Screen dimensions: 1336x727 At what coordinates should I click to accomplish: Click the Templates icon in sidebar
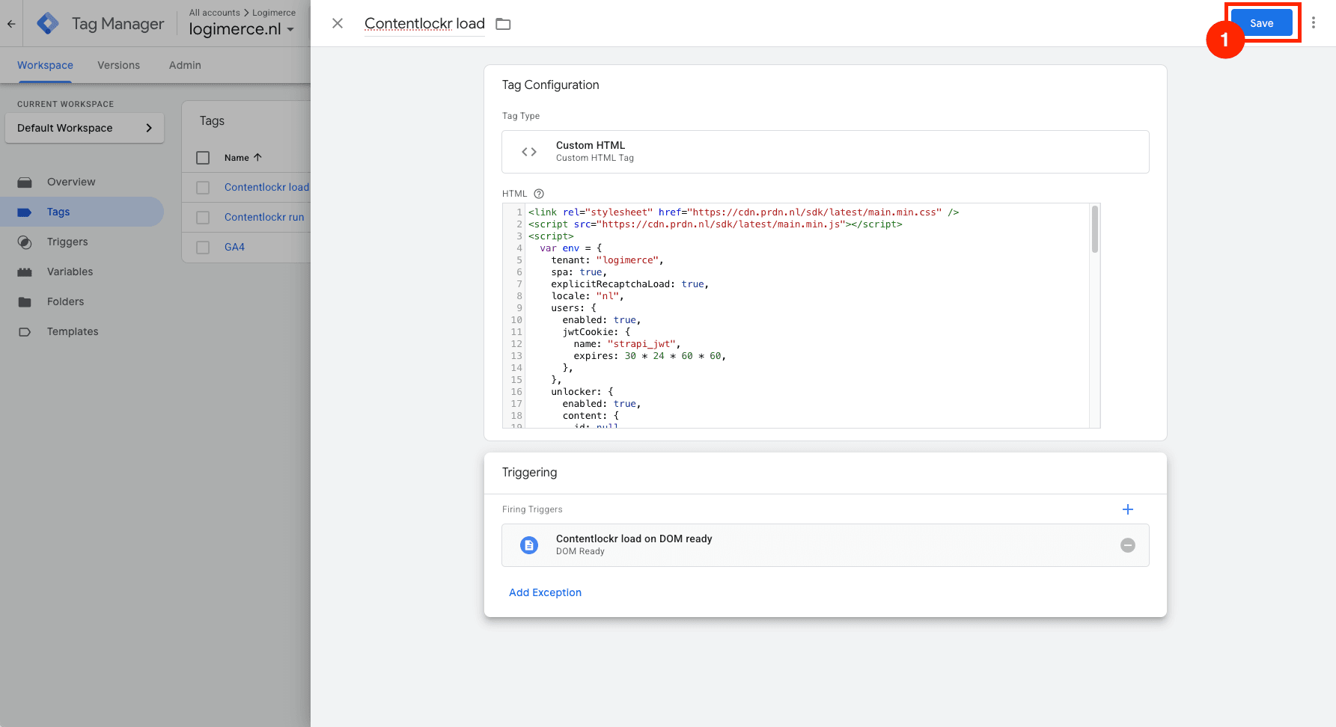pyautogui.click(x=25, y=332)
